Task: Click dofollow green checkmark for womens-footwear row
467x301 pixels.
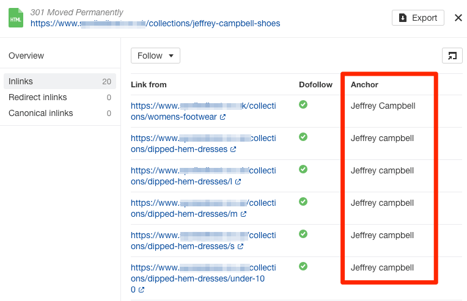Action: [x=303, y=105]
